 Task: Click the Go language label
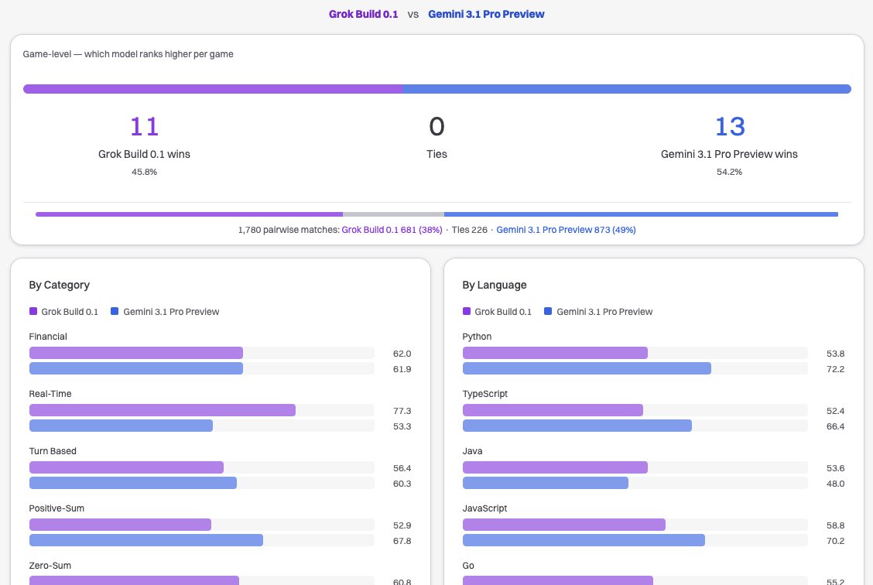click(x=468, y=566)
